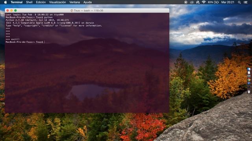Click the battery charging status icon
The height and width of the screenshot is (141, 252).
pyautogui.click(x=216, y=2)
